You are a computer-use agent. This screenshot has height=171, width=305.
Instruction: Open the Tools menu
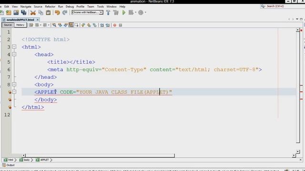101,7
